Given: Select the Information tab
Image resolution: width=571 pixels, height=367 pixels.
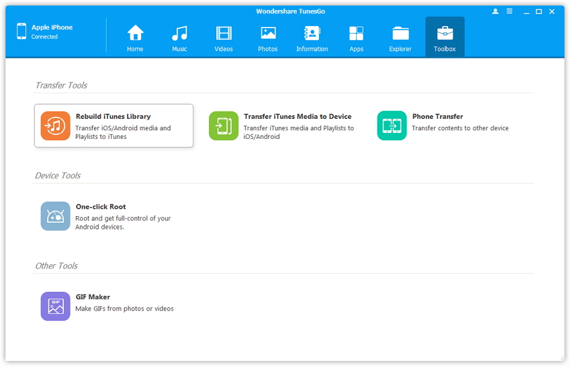Looking at the screenshot, I should (x=312, y=38).
